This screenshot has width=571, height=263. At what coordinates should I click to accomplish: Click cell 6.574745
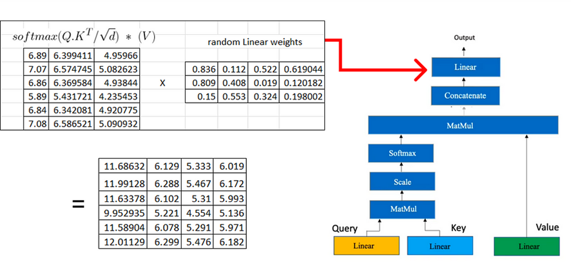click(71, 69)
